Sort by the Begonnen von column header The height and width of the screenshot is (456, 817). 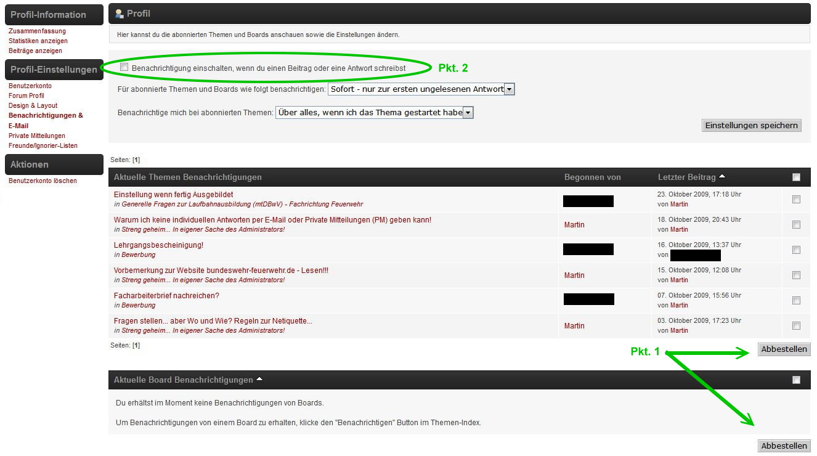[x=592, y=177]
